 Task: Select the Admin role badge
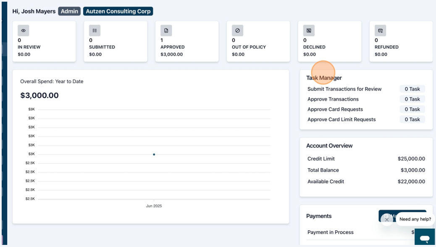(x=69, y=11)
